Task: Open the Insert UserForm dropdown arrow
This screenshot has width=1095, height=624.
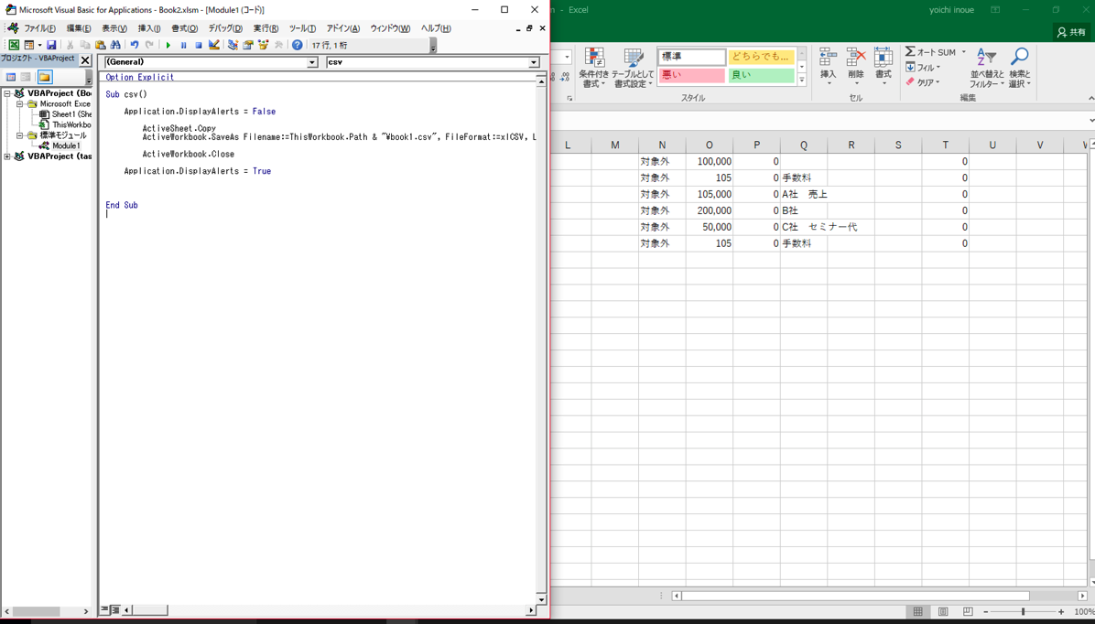Action: point(39,45)
